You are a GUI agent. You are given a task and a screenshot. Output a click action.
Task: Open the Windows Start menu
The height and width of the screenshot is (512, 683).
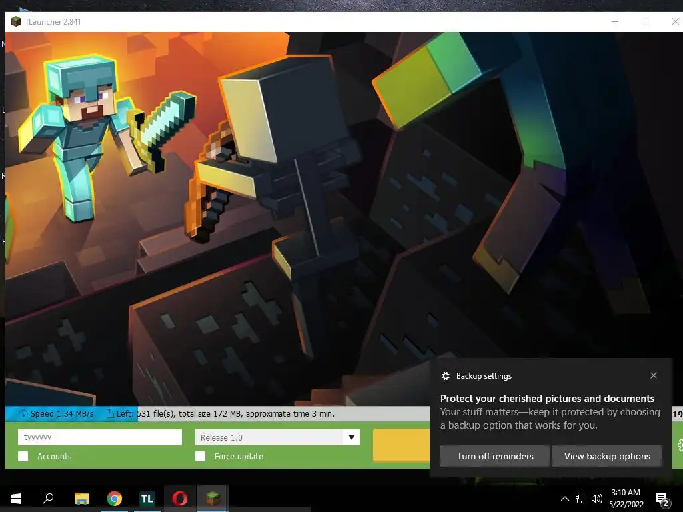[x=16, y=499]
